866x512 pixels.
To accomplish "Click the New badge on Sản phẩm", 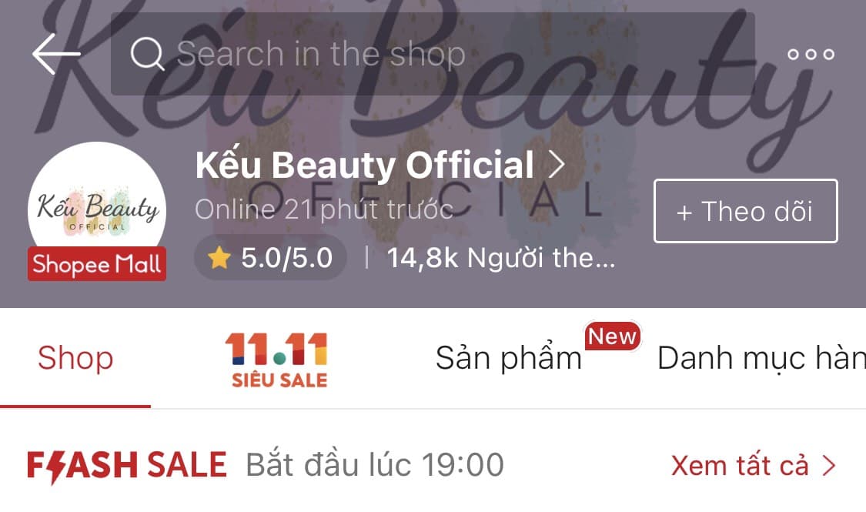I will [x=612, y=336].
